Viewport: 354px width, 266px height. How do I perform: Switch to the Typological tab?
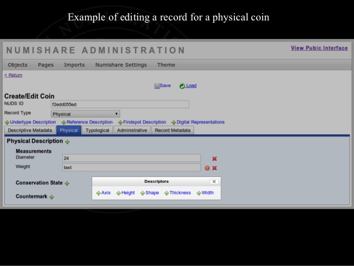(97, 130)
